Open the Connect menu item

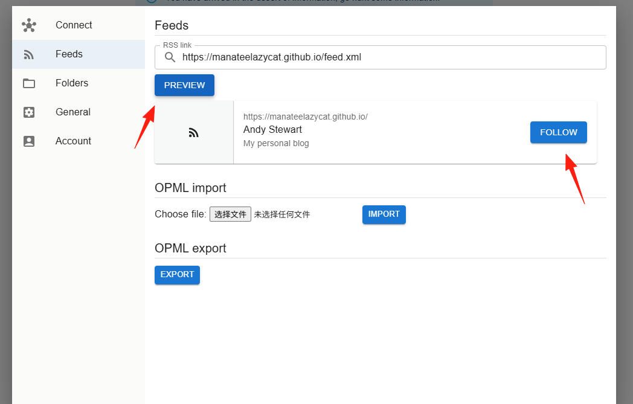pos(79,25)
